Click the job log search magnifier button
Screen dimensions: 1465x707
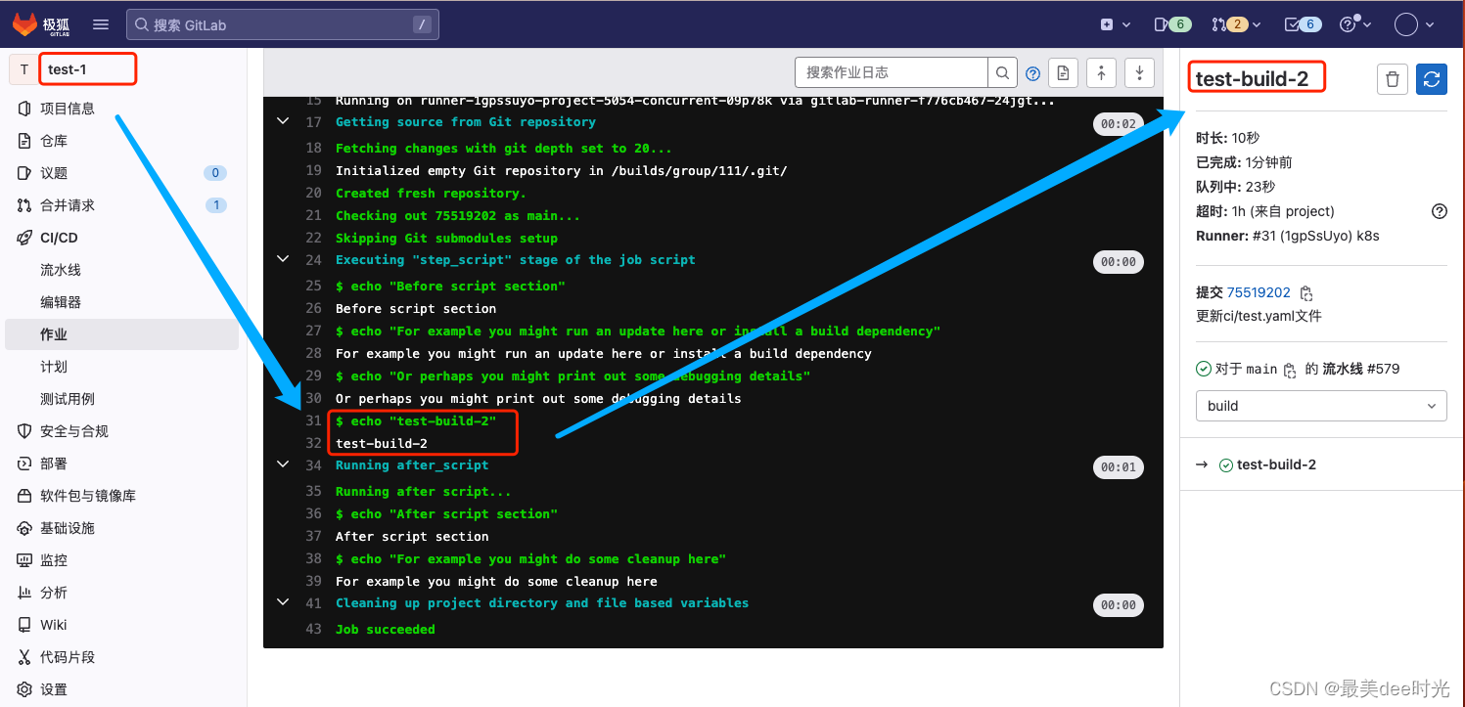[1002, 72]
